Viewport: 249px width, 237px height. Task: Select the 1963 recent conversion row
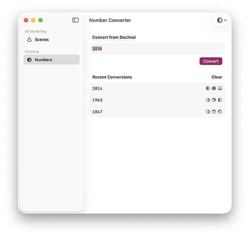(x=157, y=100)
